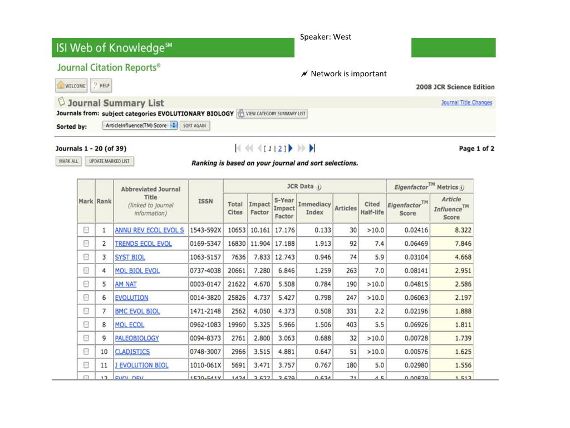This screenshot has width=570, height=428.
Task: Click the next page arrow icon
Action: 291,148
